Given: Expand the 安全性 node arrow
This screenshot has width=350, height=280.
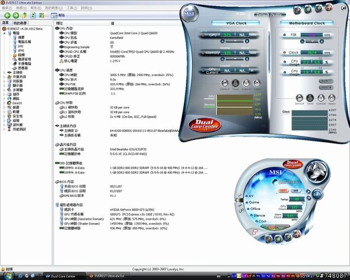Looking at the screenshot, I should click(x=4, y=116).
